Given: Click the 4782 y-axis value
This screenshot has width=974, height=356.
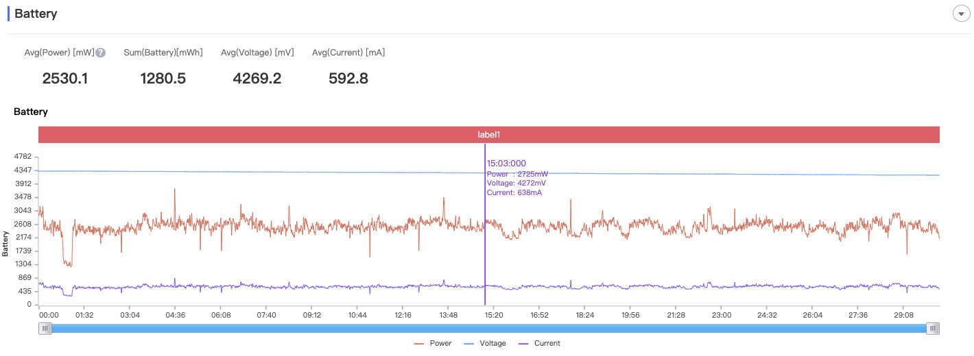Looking at the screenshot, I should click(22, 157).
